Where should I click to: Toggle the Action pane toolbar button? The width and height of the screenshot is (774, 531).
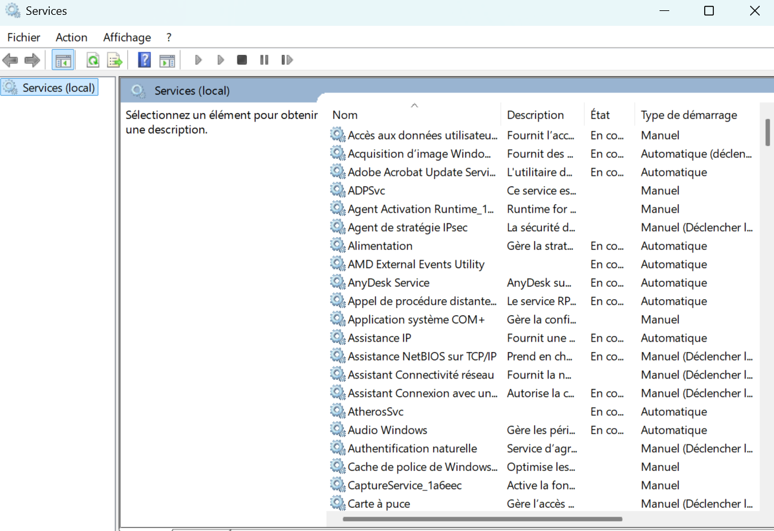(167, 60)
